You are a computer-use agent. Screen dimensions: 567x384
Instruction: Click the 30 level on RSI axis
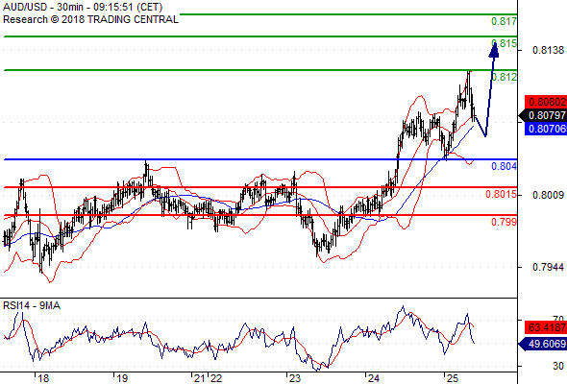[x=558, y=366]
